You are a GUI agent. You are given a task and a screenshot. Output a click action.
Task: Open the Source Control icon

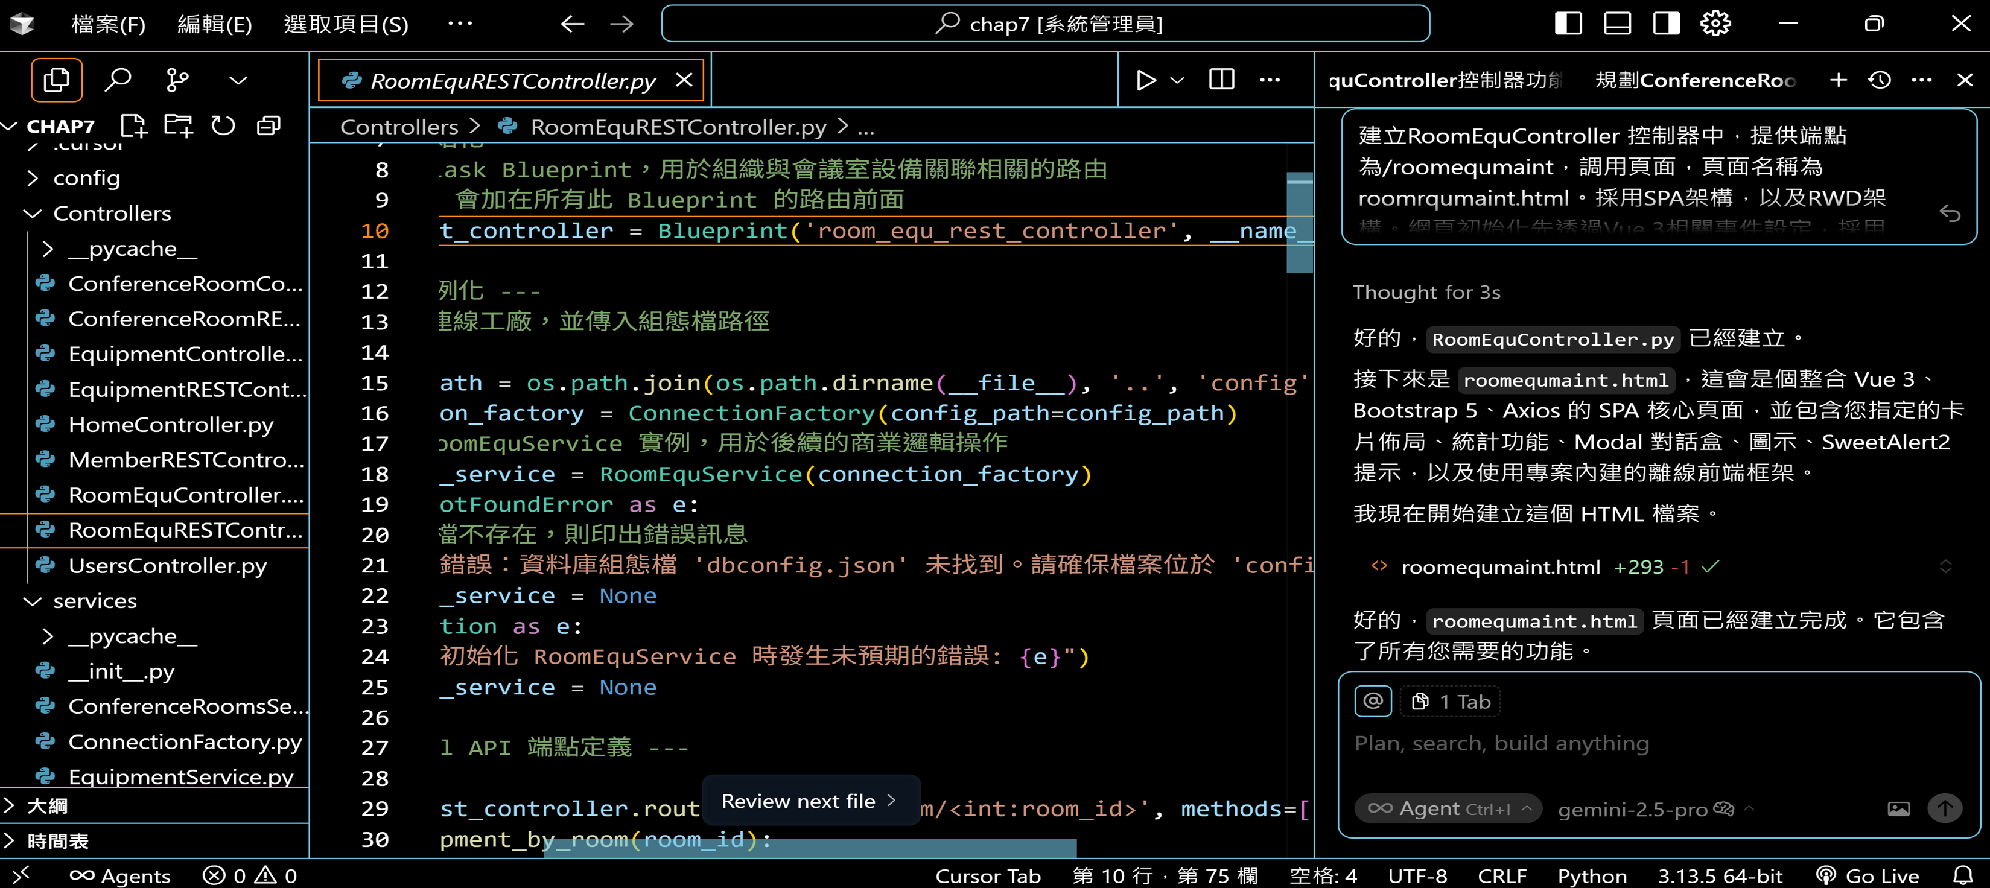177,80
